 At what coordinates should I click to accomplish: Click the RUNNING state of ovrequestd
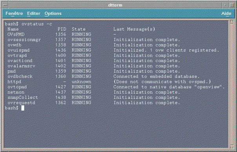(x=81, y=103)
